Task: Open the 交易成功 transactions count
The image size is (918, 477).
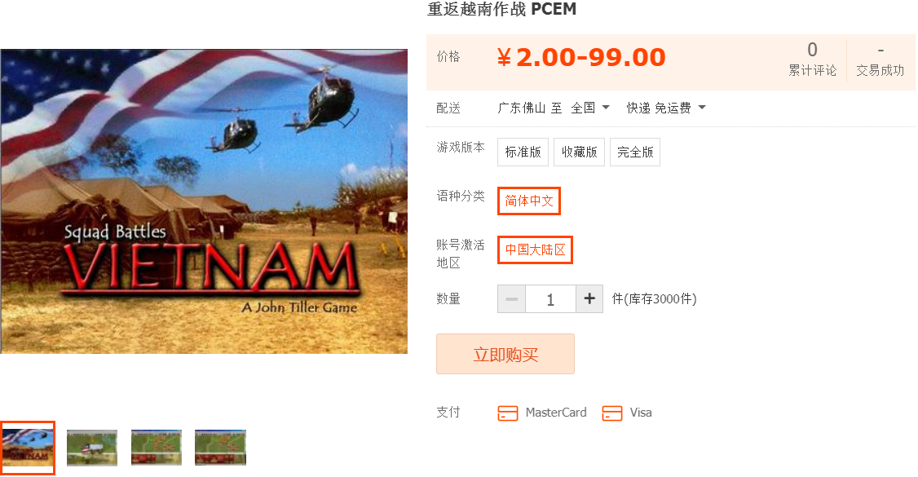Action: (880, 60)
